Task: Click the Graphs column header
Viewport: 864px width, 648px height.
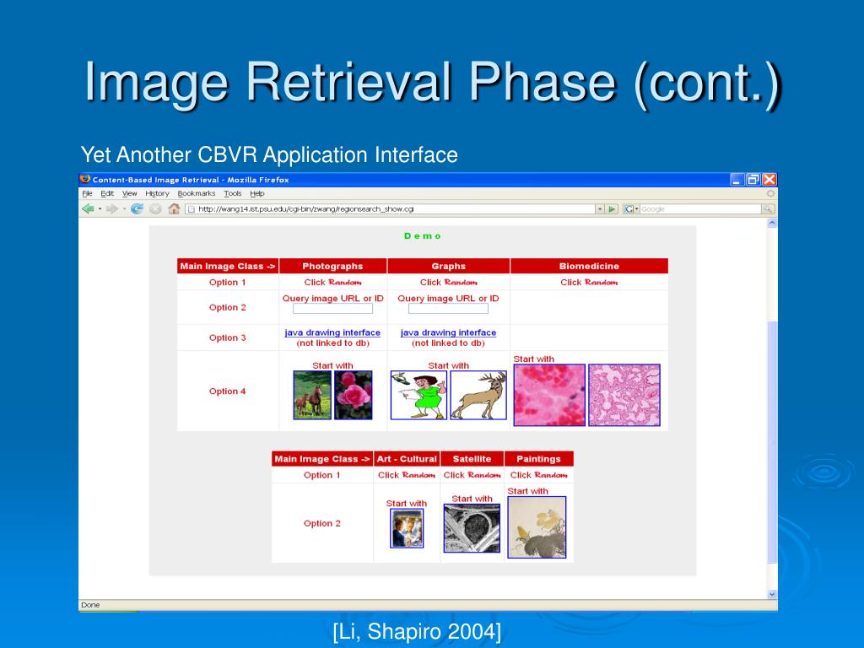Action: pyautogui.click(x=449, y=266)
